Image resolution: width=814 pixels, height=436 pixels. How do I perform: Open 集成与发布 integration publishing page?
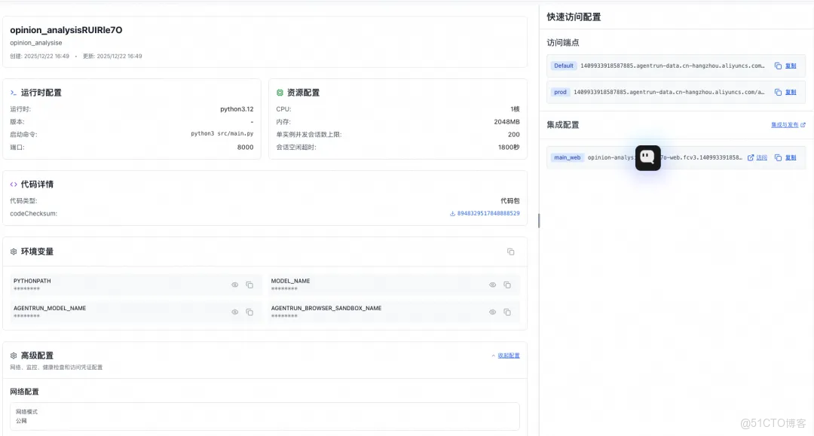[786, 124]
